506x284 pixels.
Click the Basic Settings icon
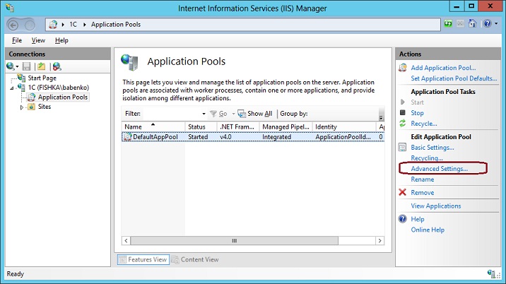[x=402, y=148]
